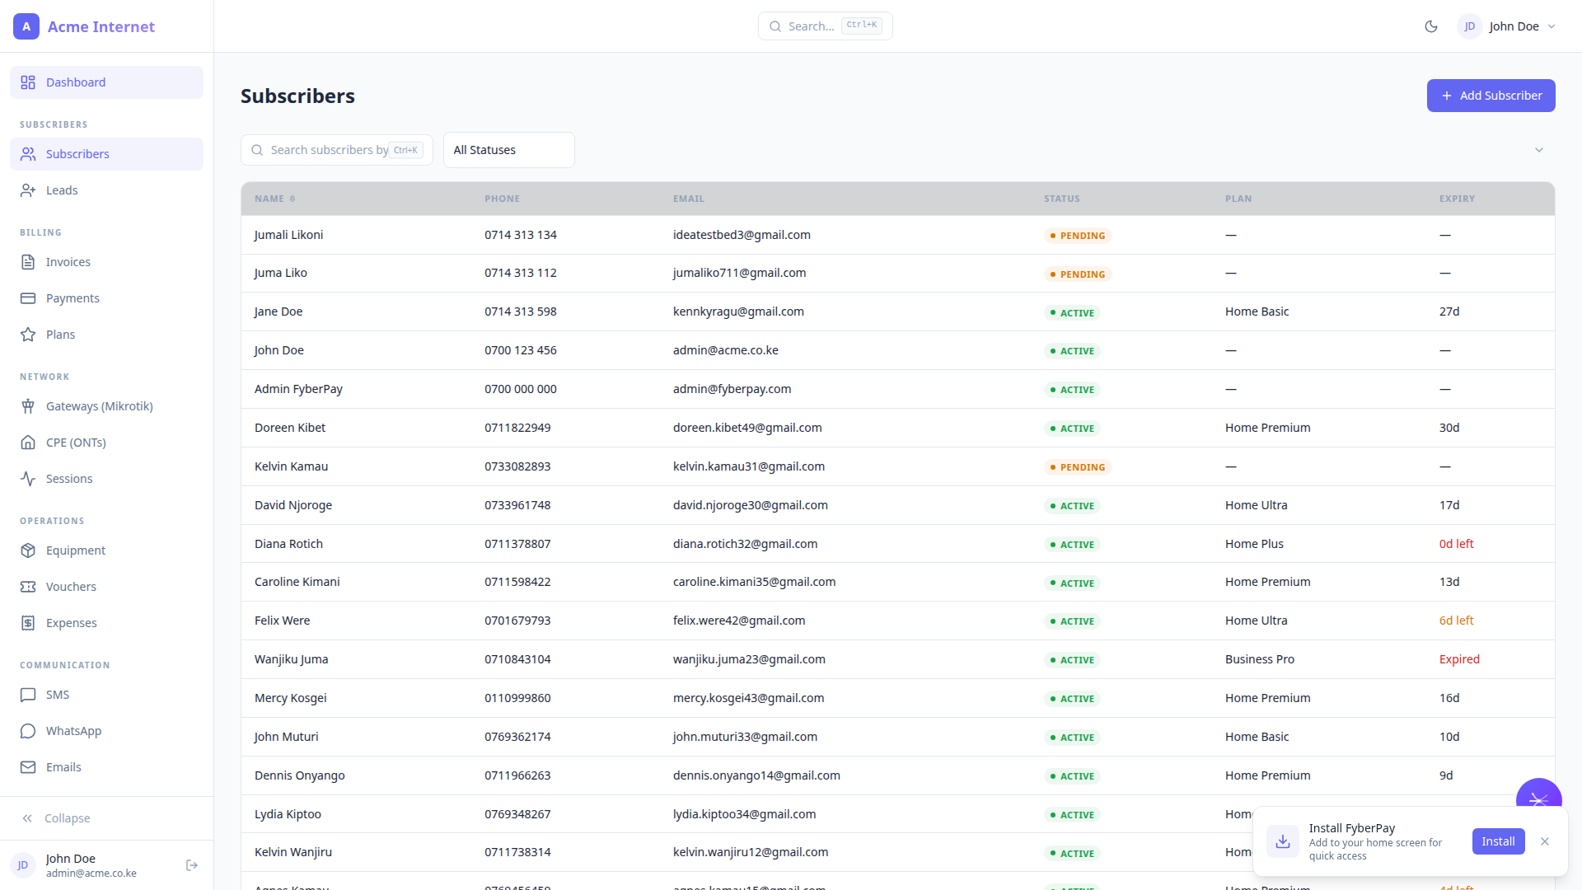Open the All Statuses filter dropdown
This screenshot has height=890, width=1582.
tap(509, 150)
